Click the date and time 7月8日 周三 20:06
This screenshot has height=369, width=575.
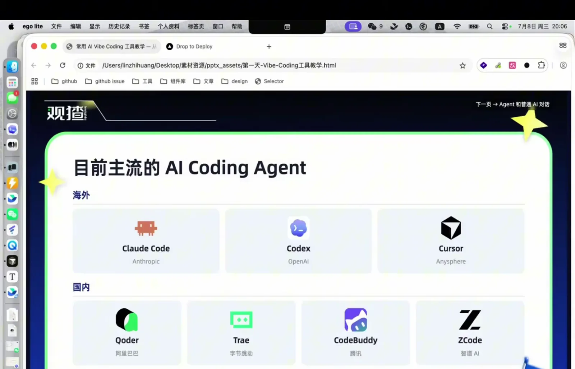pyautogui.click(x=542, y=26)
